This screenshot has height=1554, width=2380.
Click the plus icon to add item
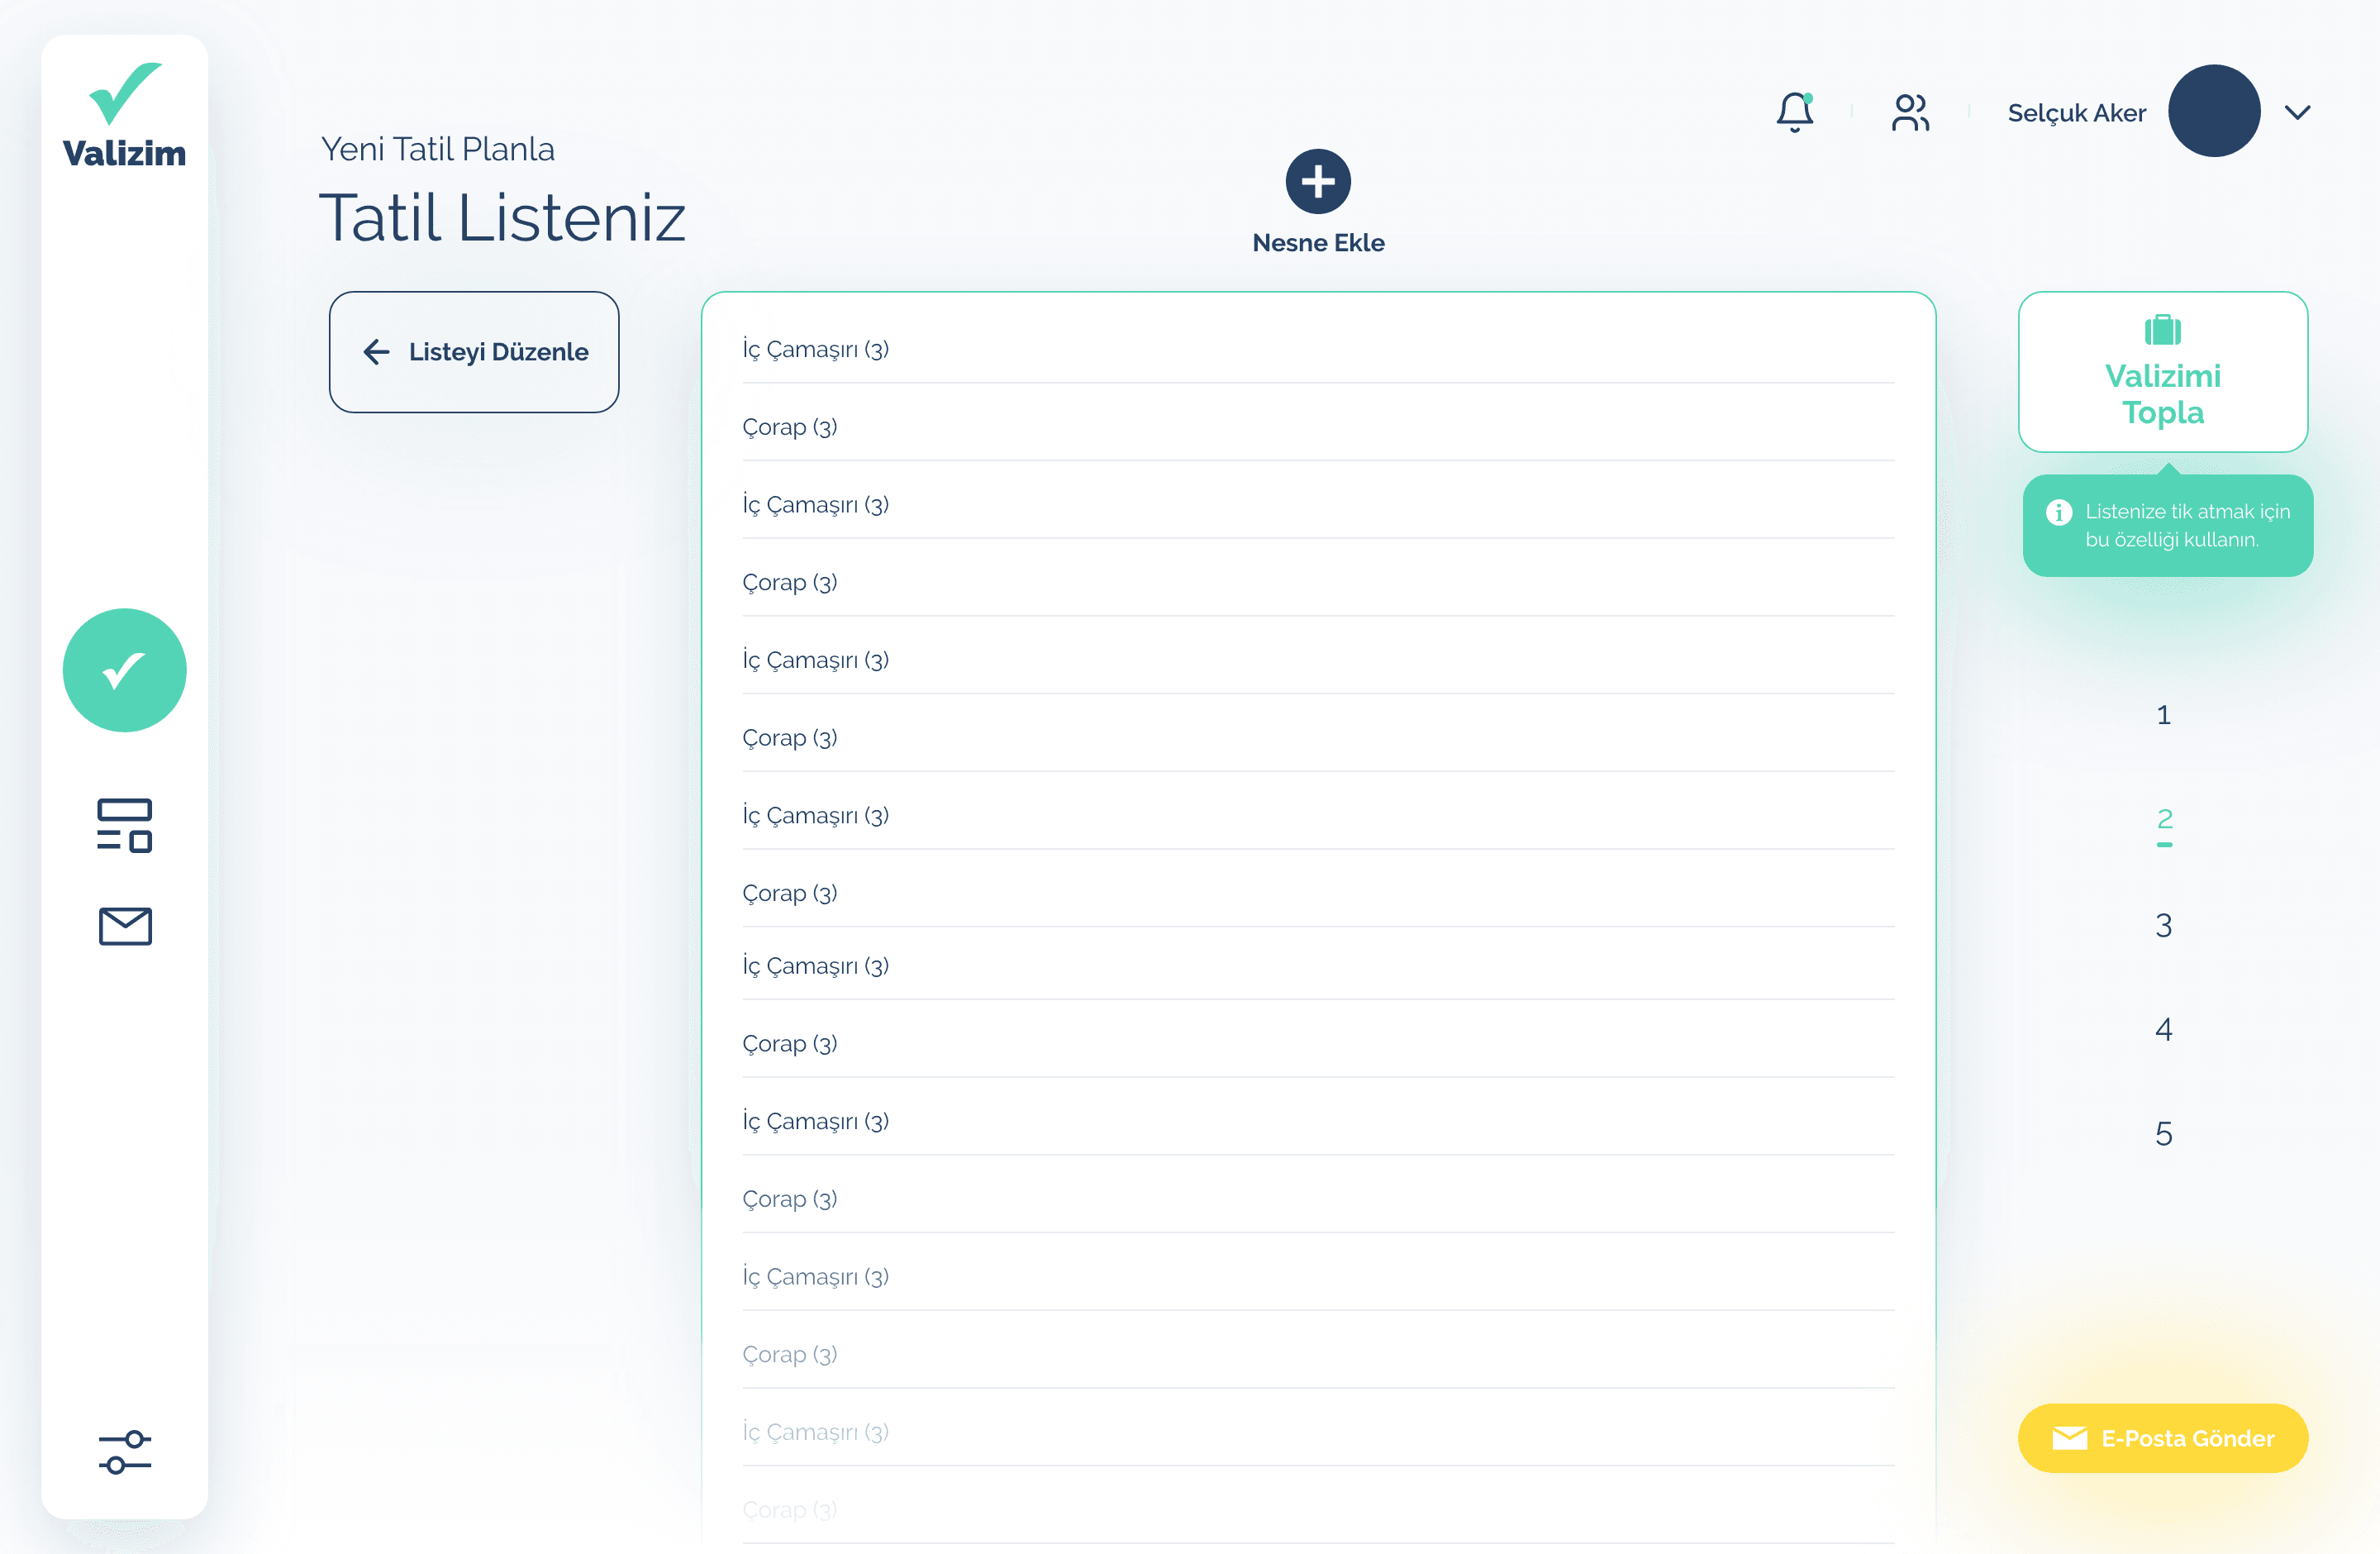pos(1318,181)
